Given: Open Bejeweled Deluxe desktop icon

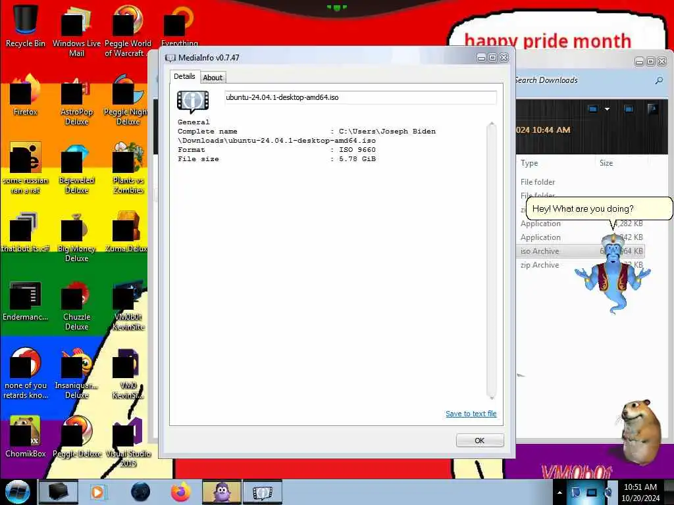Looking at the screenshot, I should point(76,168).
